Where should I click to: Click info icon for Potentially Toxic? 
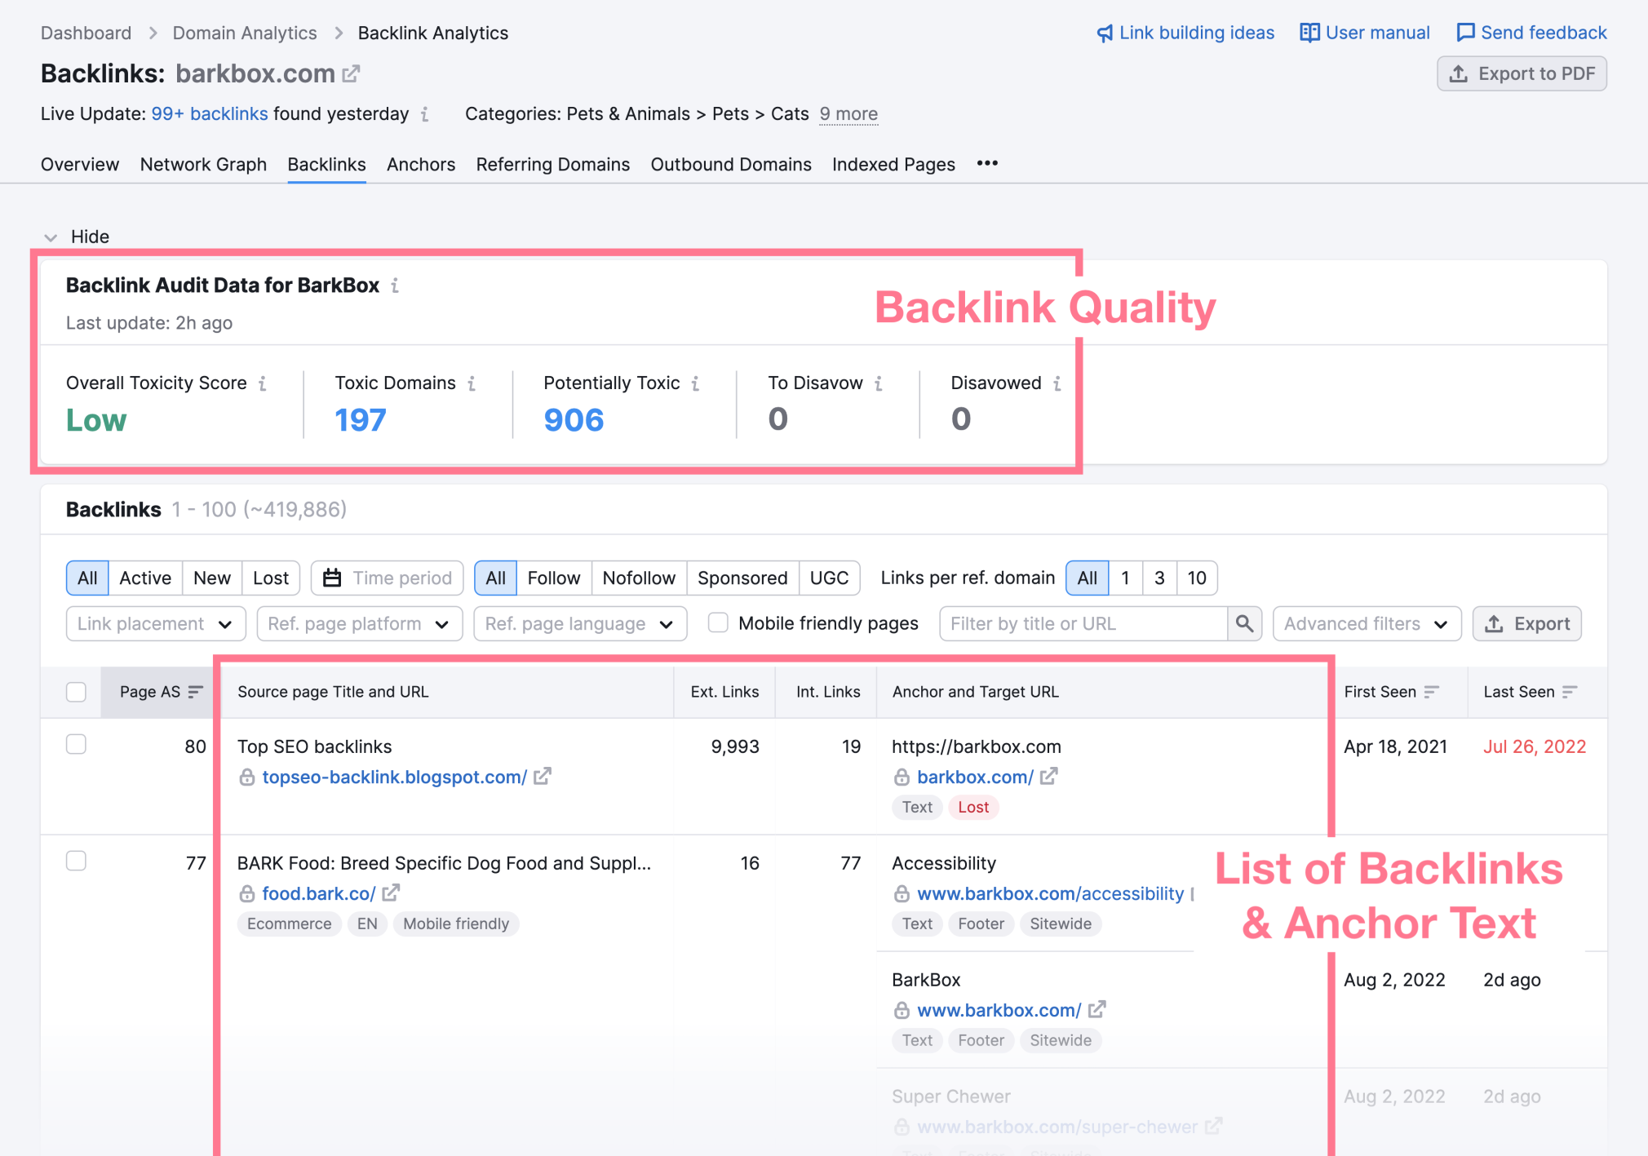pos(695,383)
